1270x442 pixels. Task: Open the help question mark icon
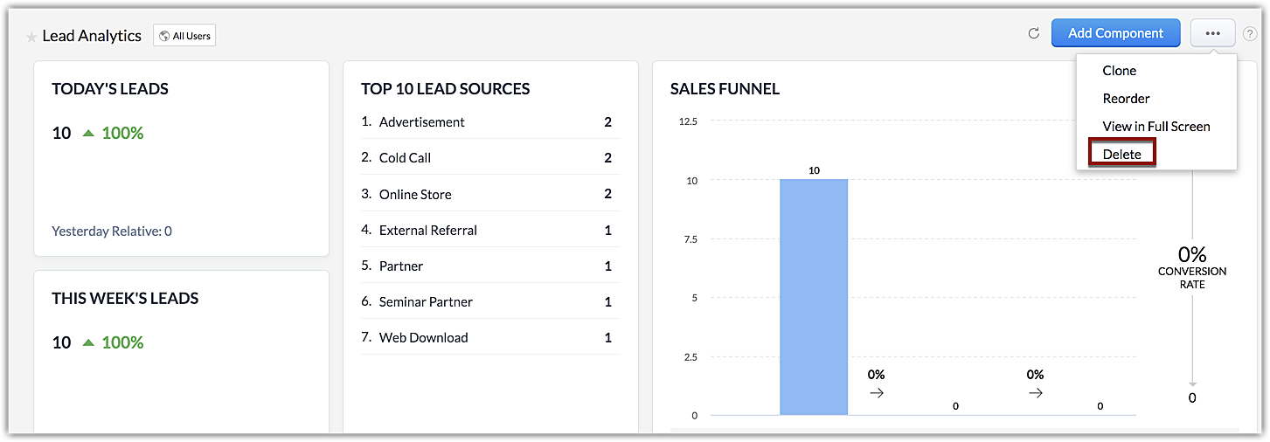1249,34
